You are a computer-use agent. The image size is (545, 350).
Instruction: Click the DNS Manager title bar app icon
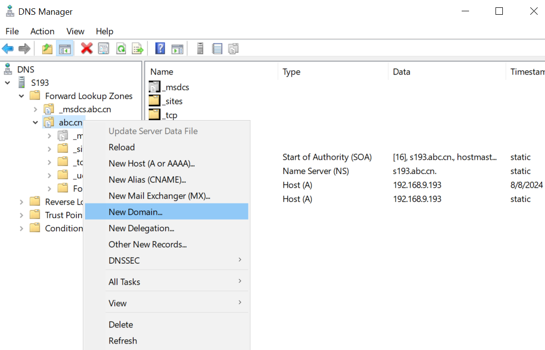(x=10, y=11)
